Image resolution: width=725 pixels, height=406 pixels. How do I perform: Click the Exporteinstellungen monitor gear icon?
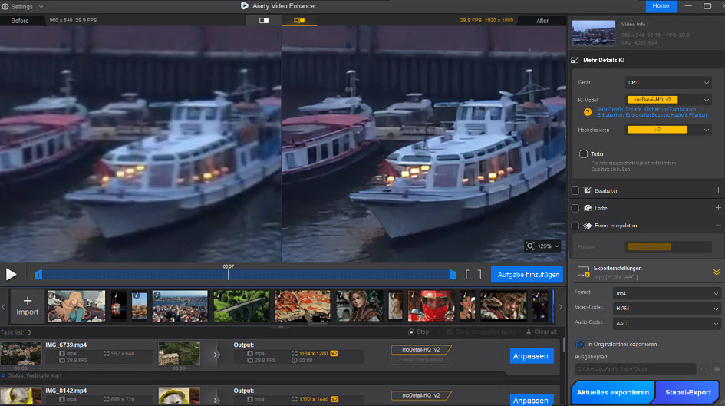tap(584, 272)
